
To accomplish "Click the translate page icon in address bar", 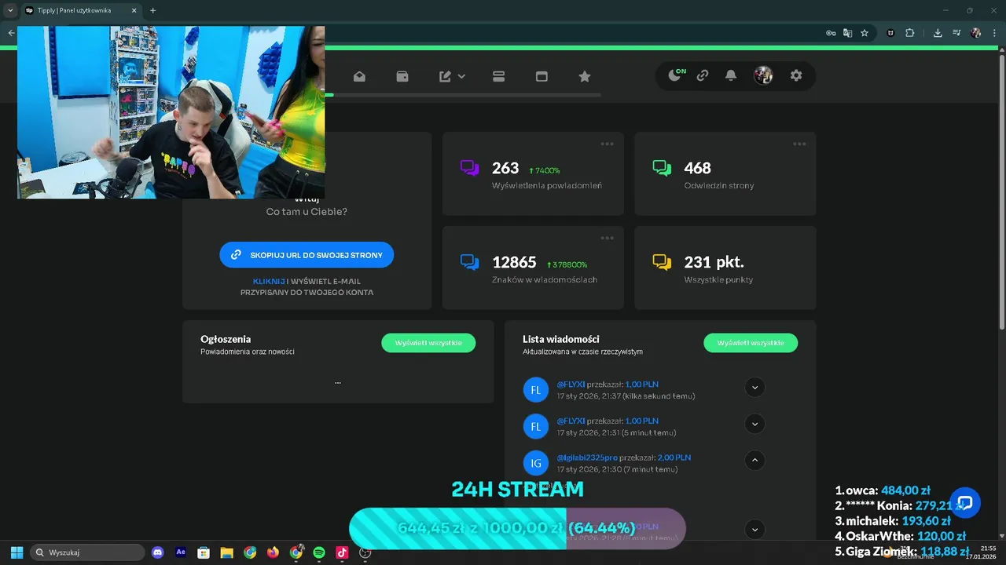I will coord(847,33).
